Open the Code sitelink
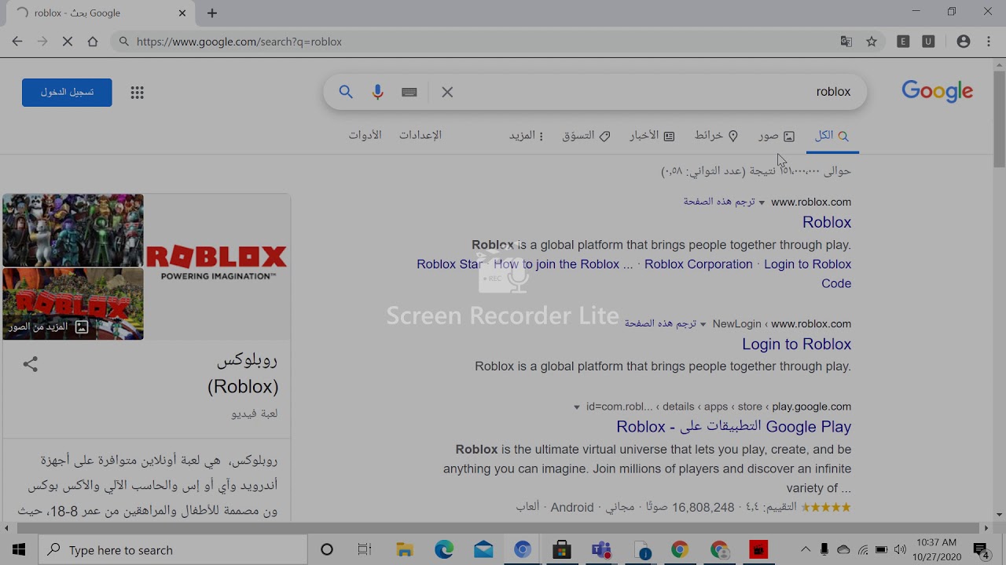This screenshot has width=1006, height=565. point(836,284)
